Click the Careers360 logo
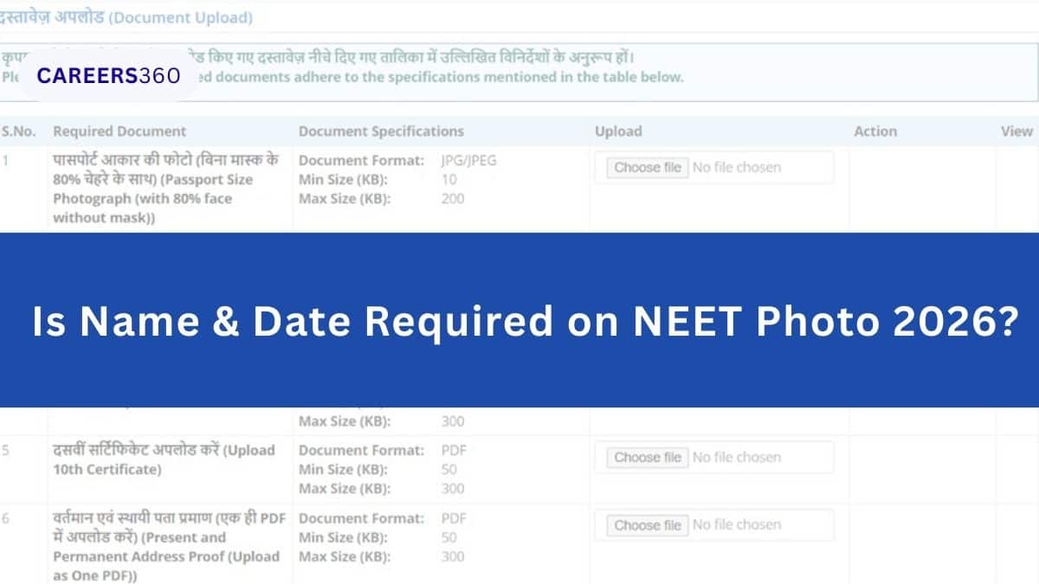The width and height of the screenshot is (1039, 584). (x=106, y=76)
